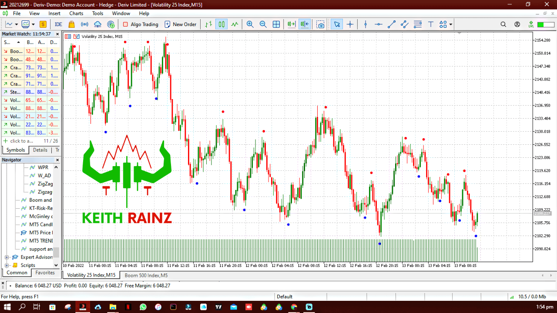Draw a vertical line tool

coord(366,24)
